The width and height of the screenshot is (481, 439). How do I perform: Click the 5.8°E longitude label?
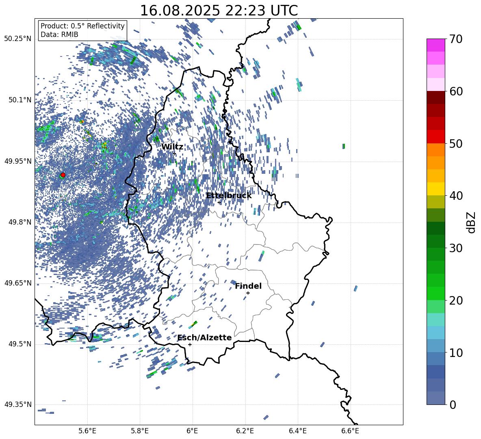click(x=140, y=431)
